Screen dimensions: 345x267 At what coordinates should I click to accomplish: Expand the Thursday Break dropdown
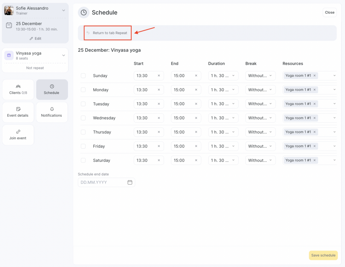tap(260, 132)
